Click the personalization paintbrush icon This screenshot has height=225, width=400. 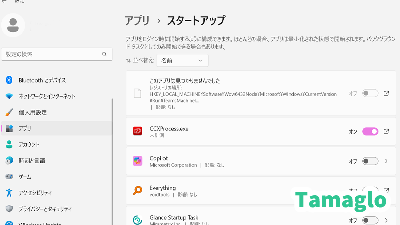click(9, 112)
